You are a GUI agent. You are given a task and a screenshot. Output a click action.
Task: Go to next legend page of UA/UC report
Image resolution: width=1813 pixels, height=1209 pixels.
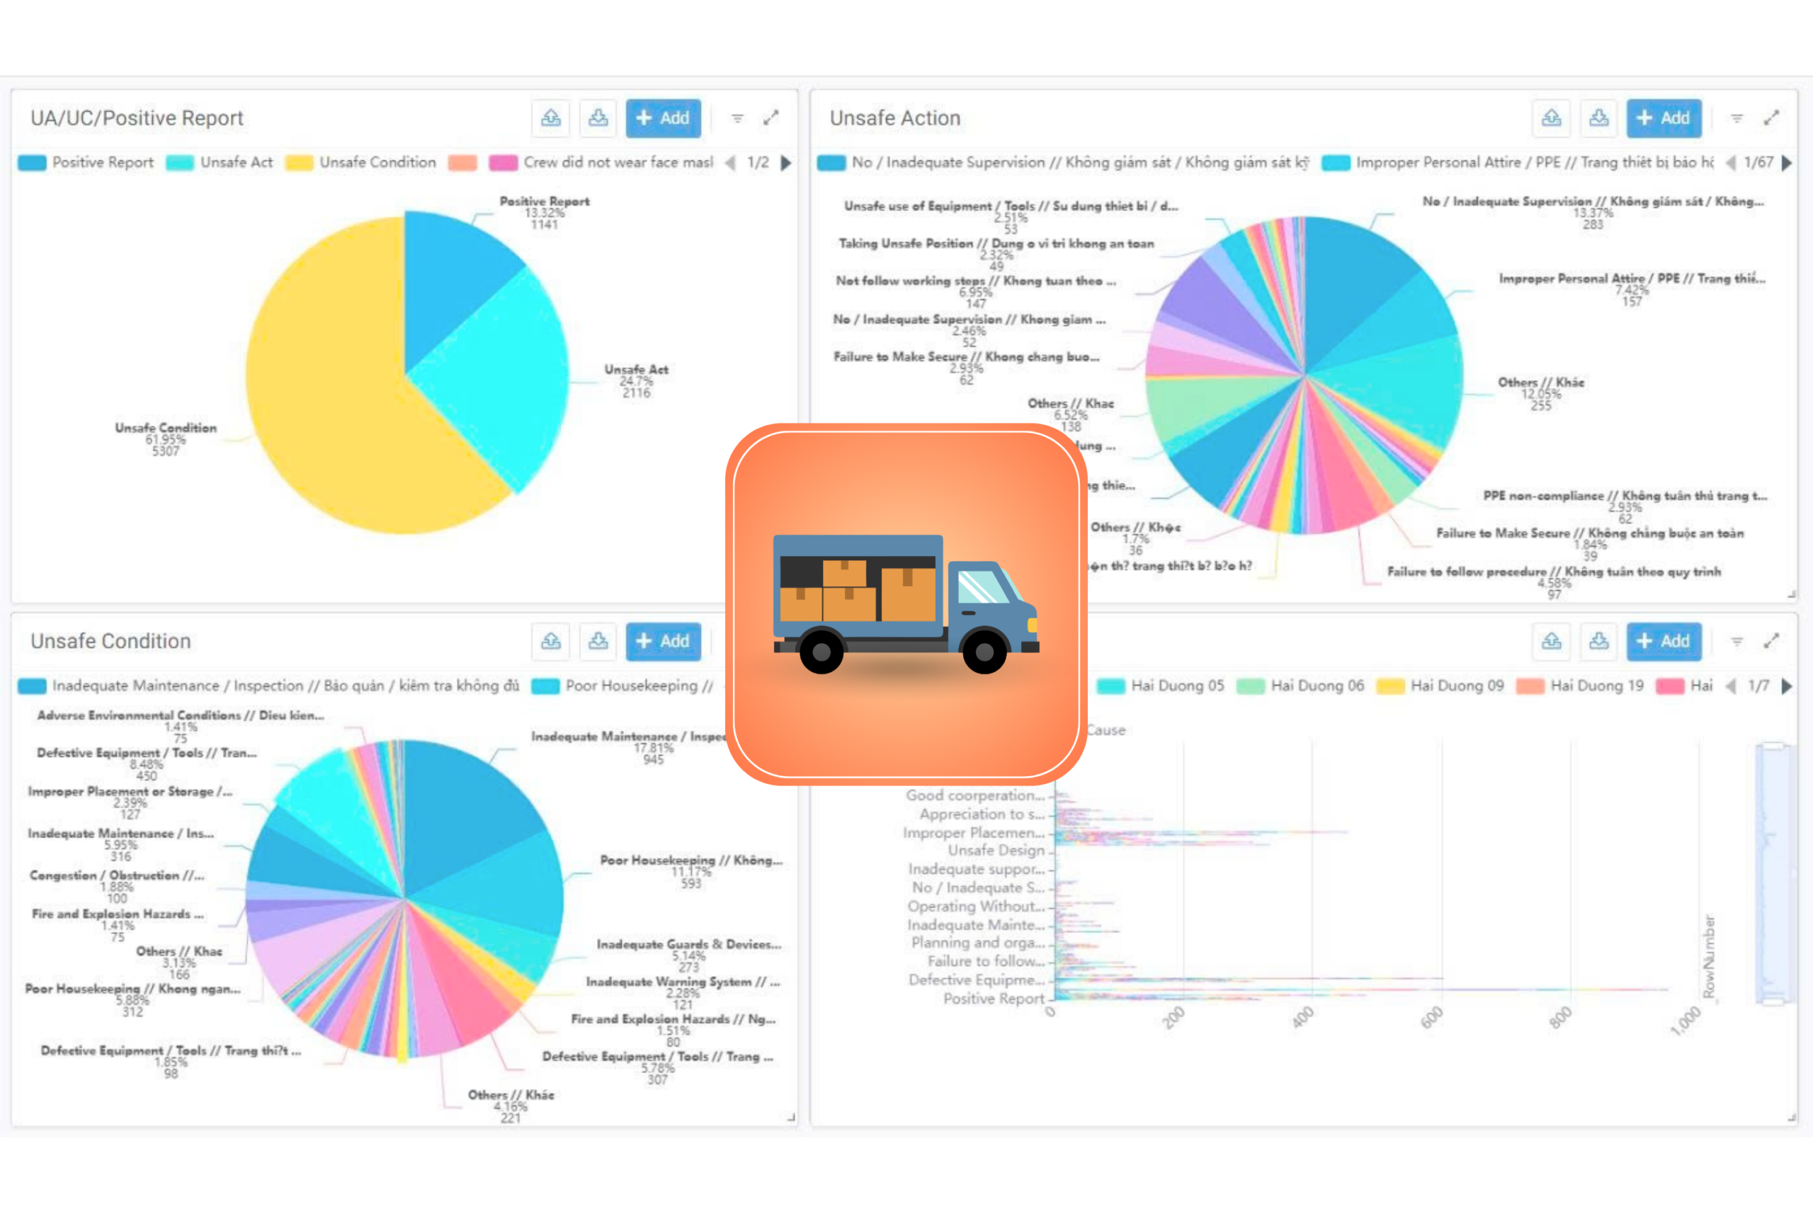tap(785, 163)
